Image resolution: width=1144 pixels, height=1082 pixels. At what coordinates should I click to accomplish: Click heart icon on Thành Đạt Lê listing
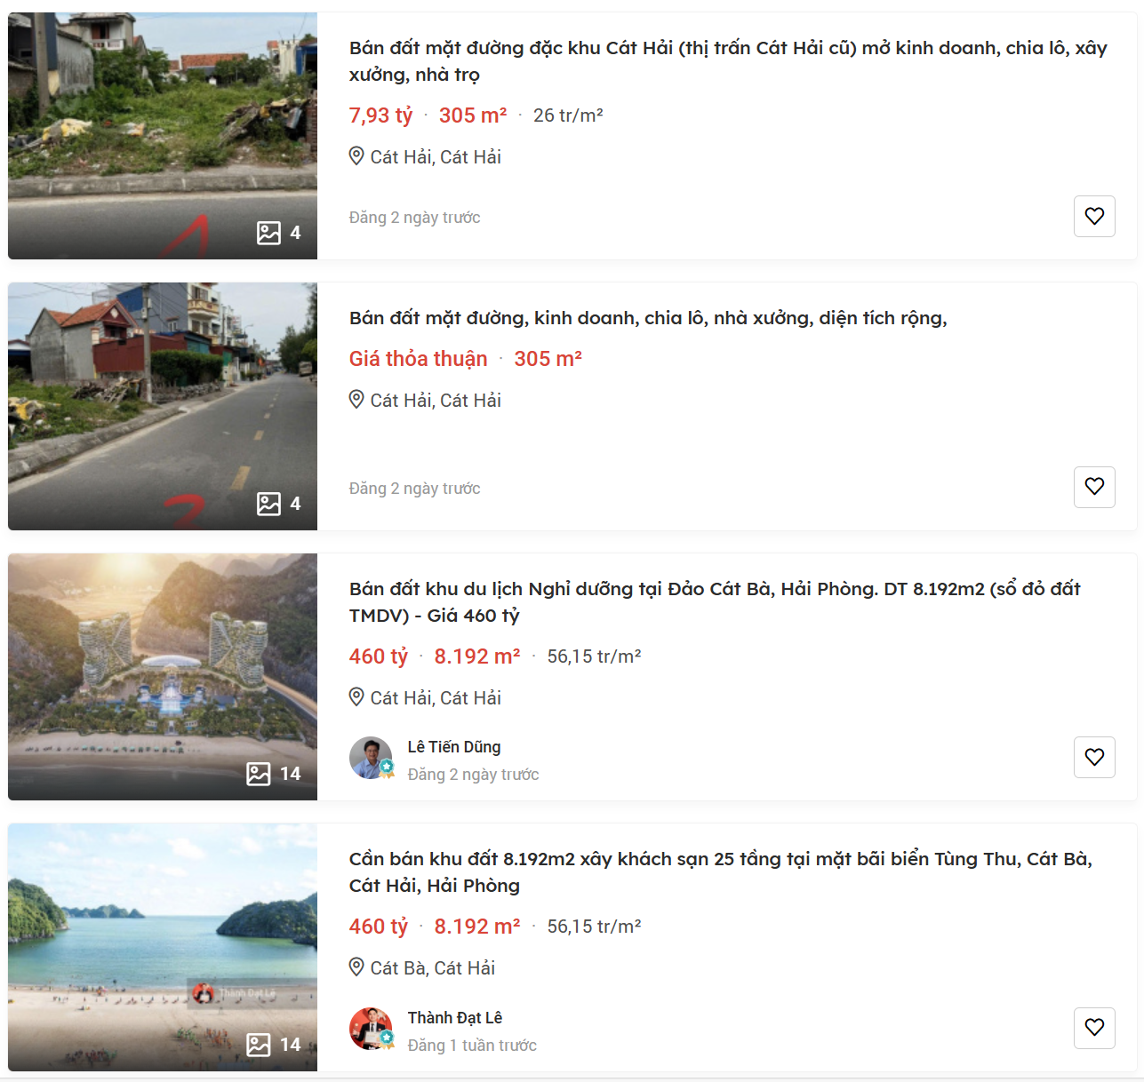(1094, 1028)
